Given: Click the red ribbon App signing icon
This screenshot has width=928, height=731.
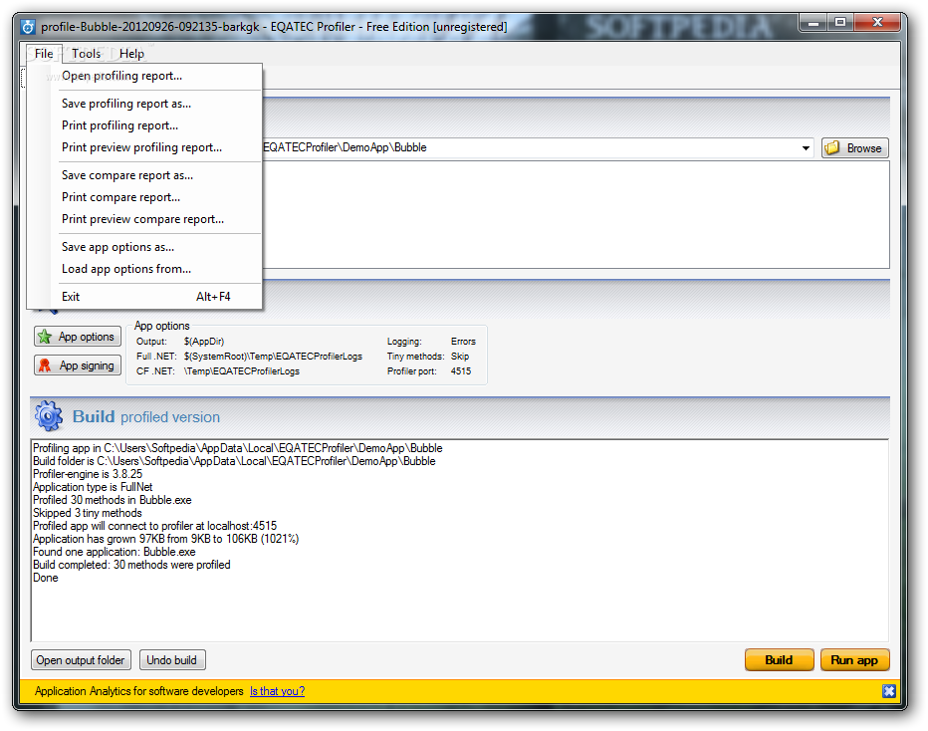Looking at the screenshot, I should (45, 365).
